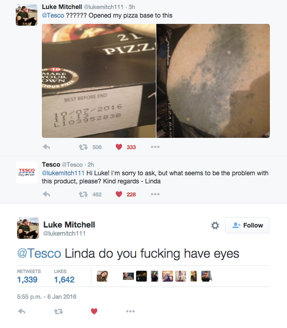
Task: Open the three-dot menu under the main tweet
Action: (130, 311)
